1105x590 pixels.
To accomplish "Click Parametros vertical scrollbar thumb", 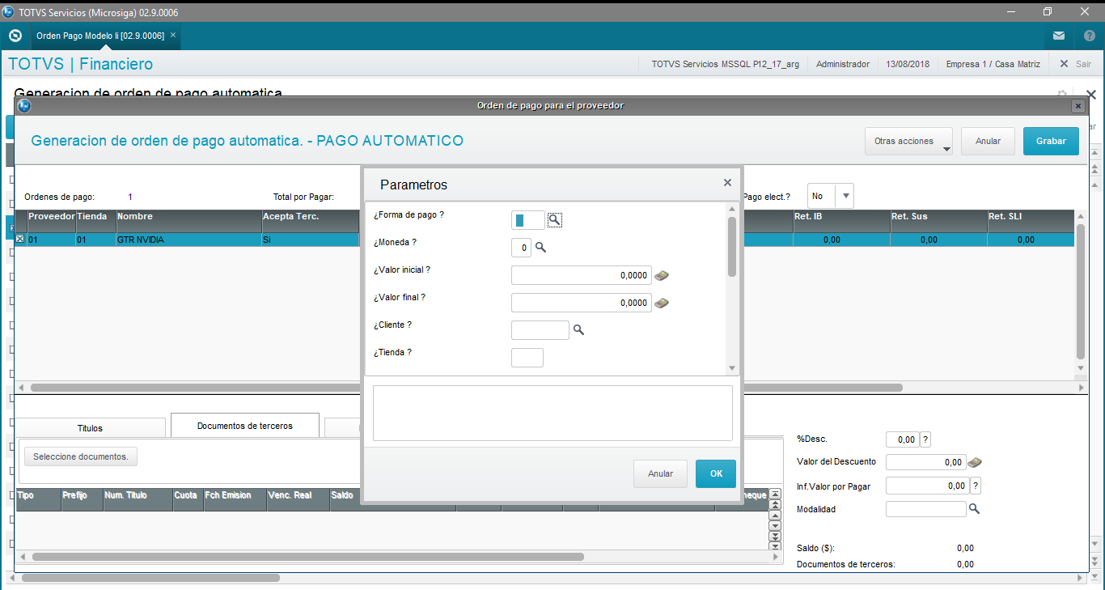I will tap(732, 247).
